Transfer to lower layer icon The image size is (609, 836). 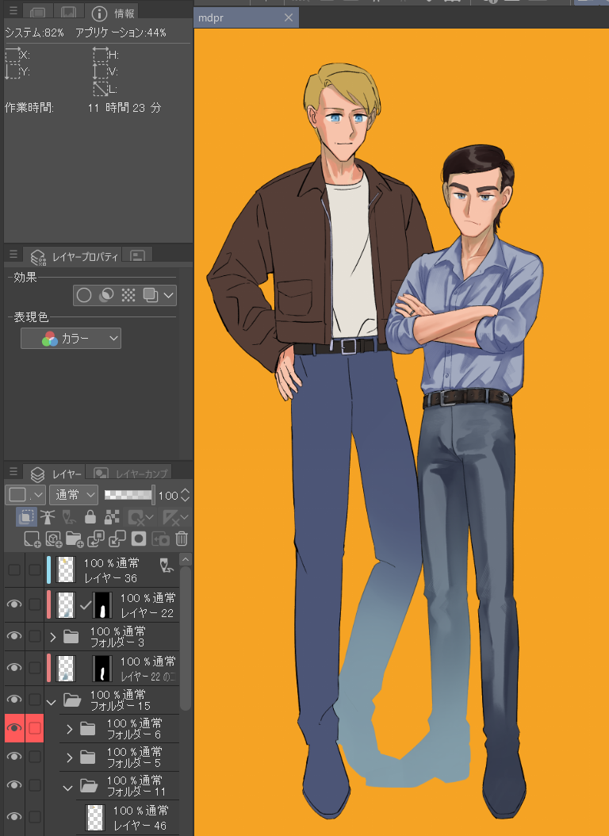pyautogui.click(x=96, y=539)
